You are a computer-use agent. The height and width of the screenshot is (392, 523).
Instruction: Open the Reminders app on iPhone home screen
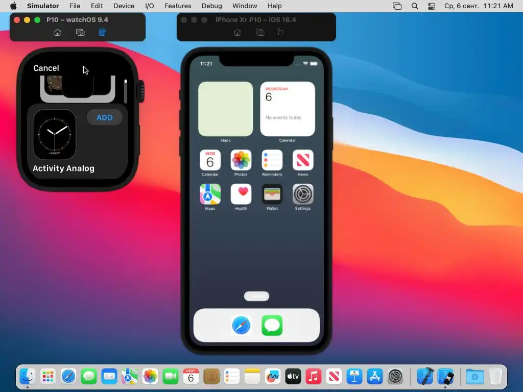(x=272, y=160)
